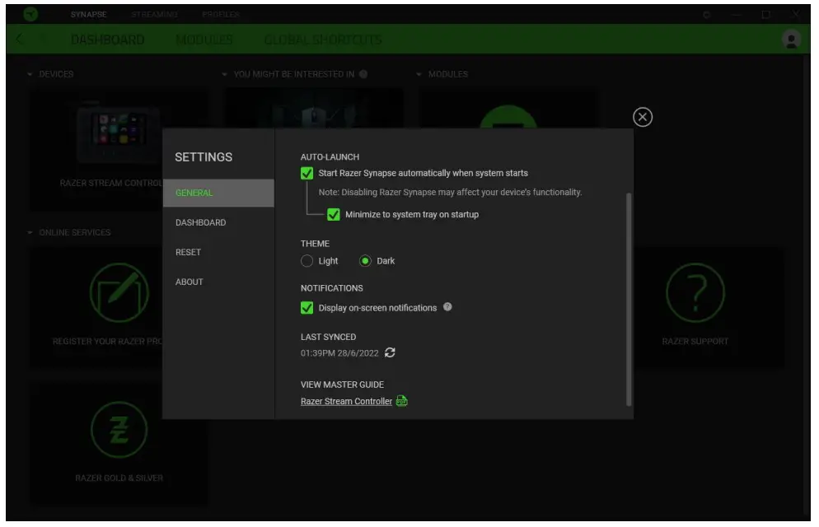Open the user profile avatar icon

click(x=791, y=39)
